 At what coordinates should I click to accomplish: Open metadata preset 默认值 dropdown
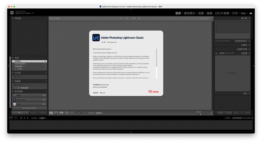pos(226,53)
